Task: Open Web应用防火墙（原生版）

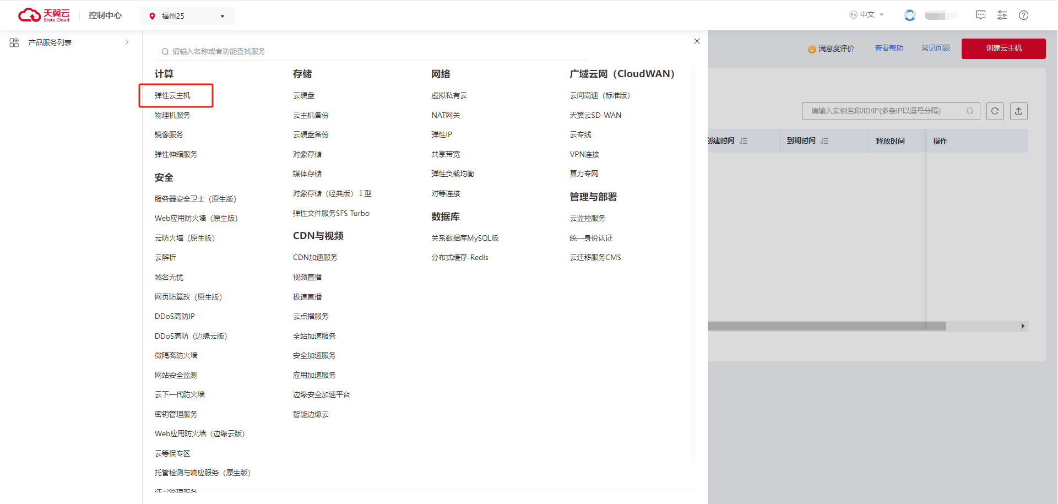Action: [196, 218]
